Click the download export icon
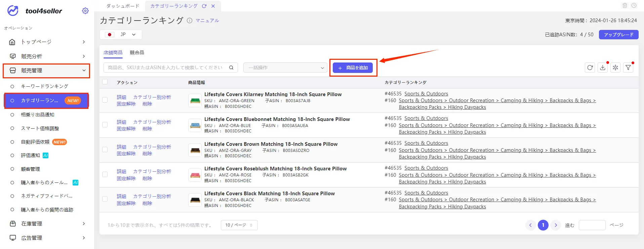Viewport: 644px width, 249px height. point(603,68)
